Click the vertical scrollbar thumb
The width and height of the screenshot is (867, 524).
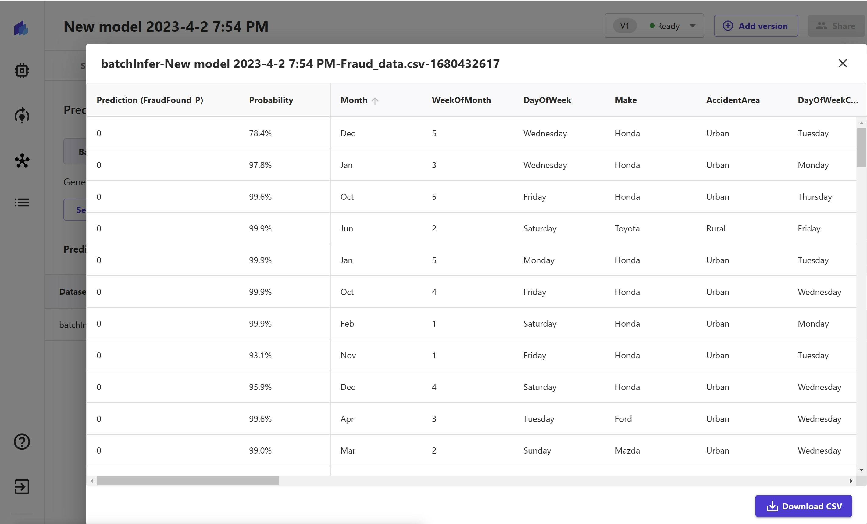pos(862,147)
